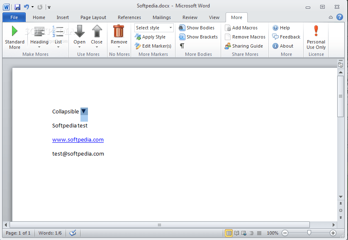Open the Sharing Guide
This screenshot has width=348, height=240.
[x=244, y=46]
